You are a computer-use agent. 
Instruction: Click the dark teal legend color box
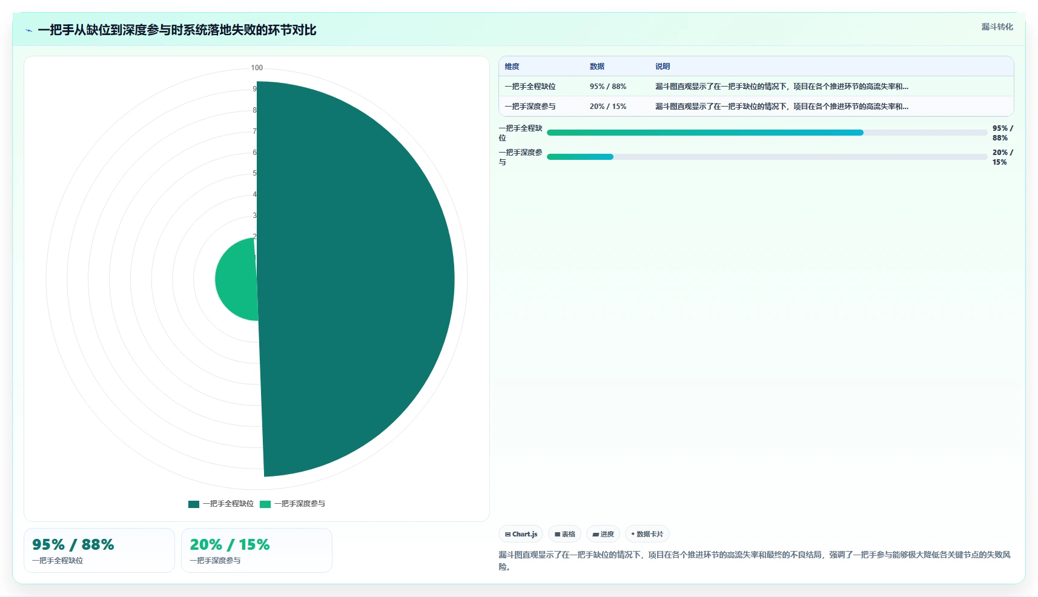click(194, 504)
